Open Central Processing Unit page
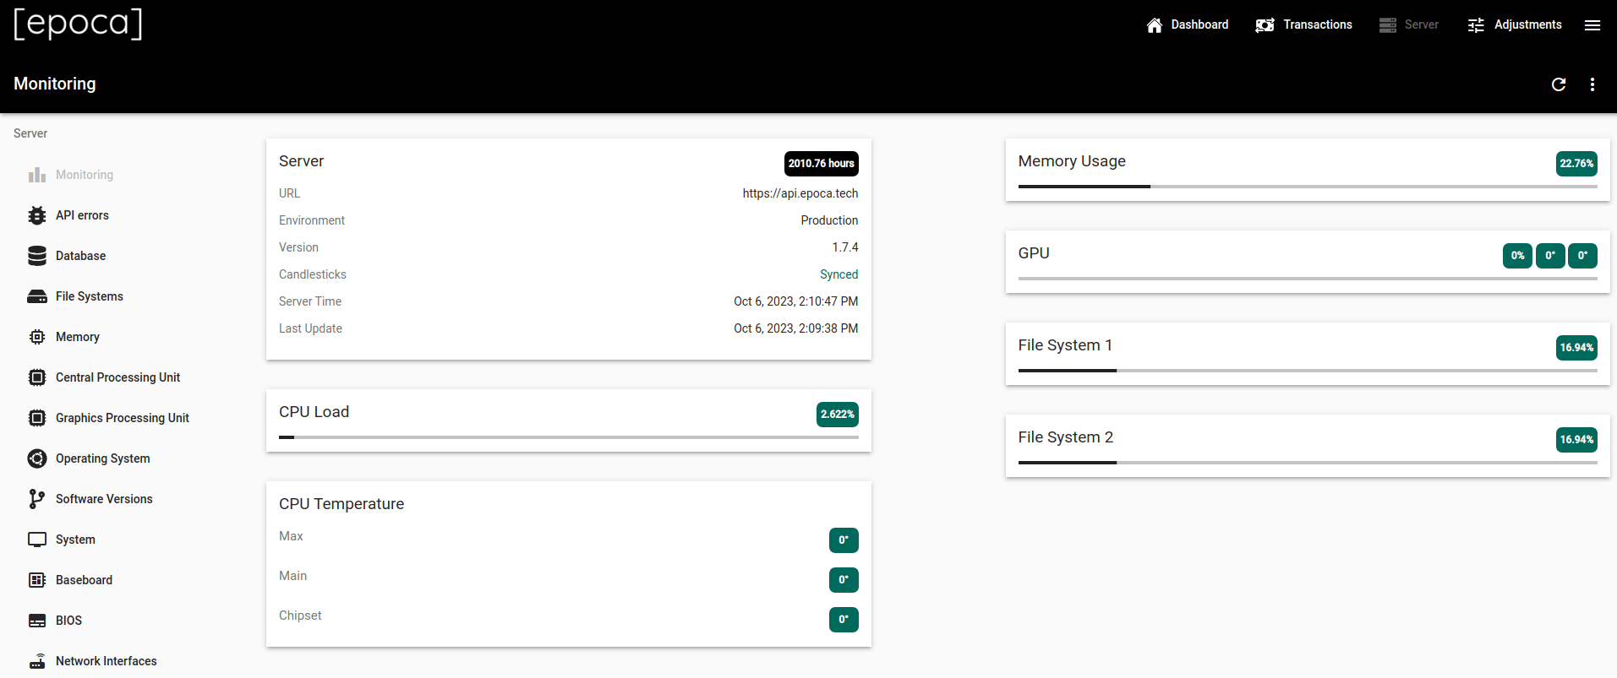1617x678 pixels. [117, 377]
